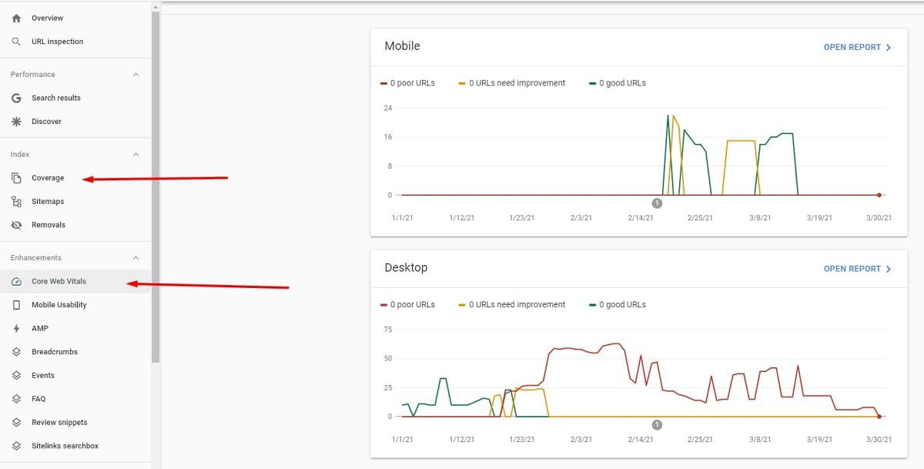The height and width of the screenshot is (469, 924).
Task: Click the Desktop card title
Action: [x=406, y=268]
